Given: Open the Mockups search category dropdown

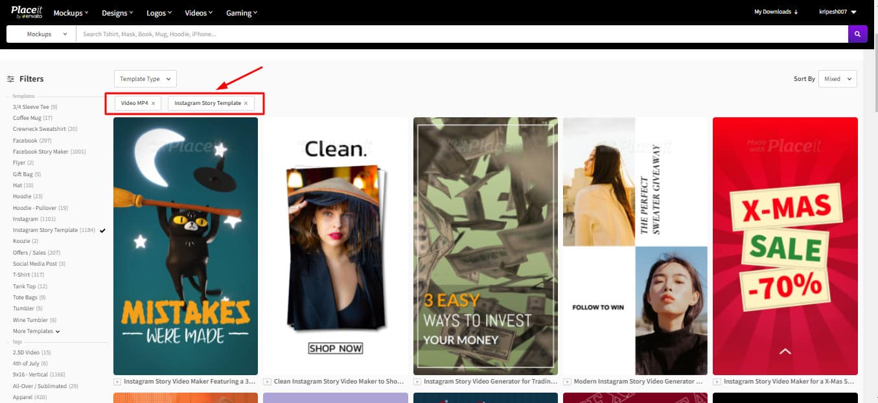Looking at the screenshot, I should pos(46,34).
